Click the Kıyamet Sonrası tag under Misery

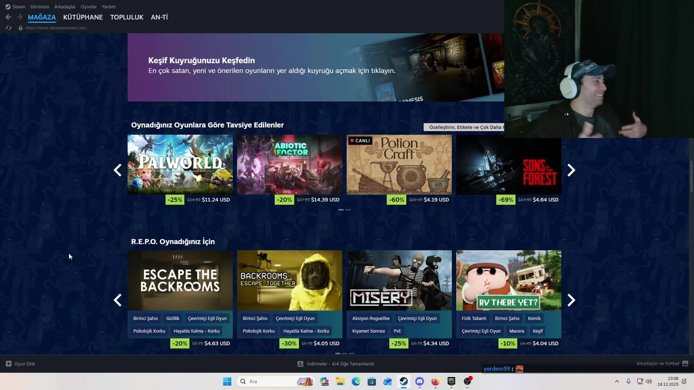point(369,331)
